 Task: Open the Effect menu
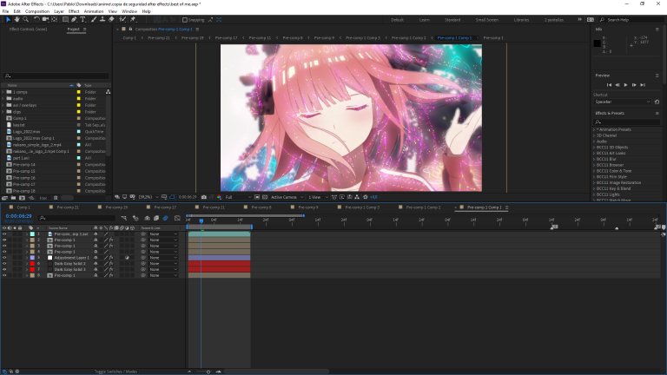[x=74, y=11]
